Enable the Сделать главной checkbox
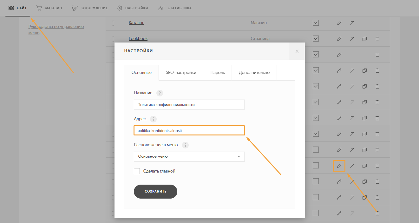The width and height of the screenshot is (419, 223). tap(137, 171)
